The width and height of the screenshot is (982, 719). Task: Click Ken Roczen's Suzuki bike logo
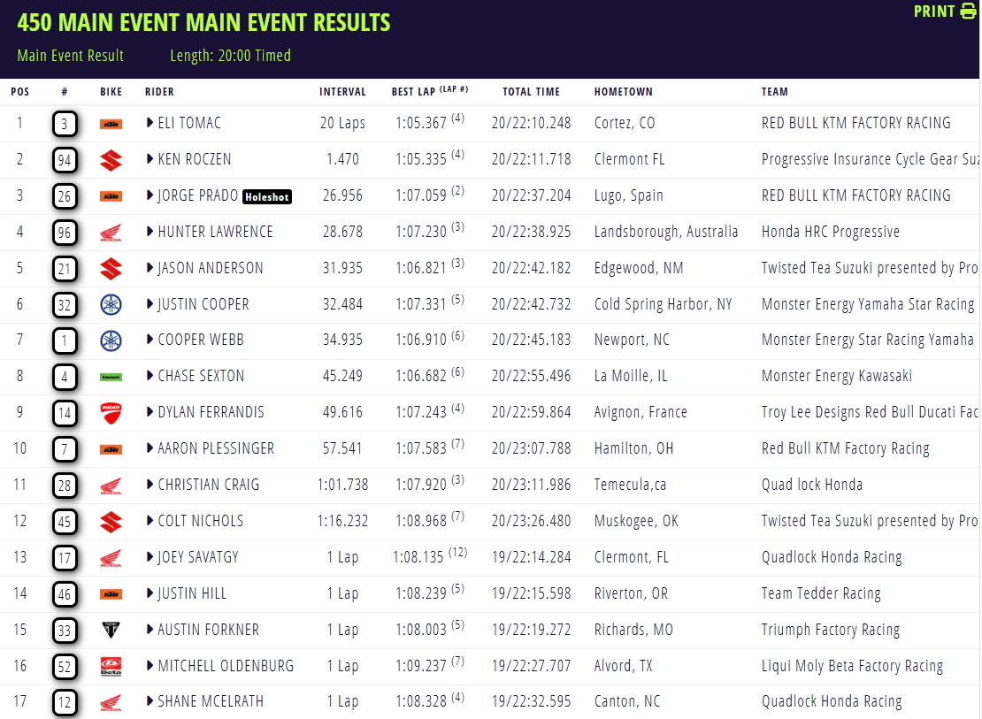pyautogui.click(x=111, y=160)
